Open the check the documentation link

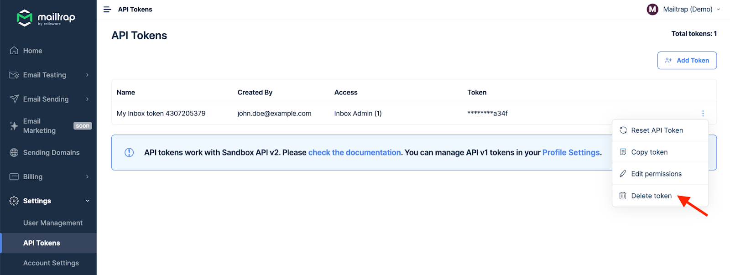[354, 153]
